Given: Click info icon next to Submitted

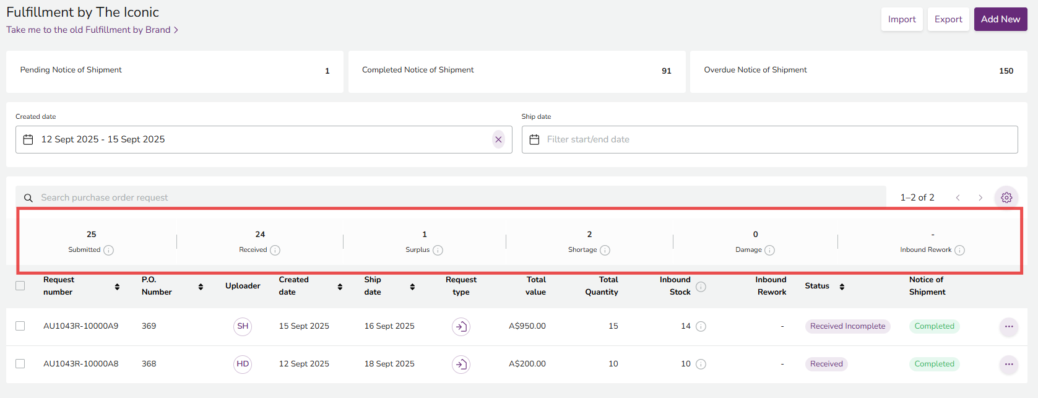Looking at the screenshot, I should point(108,250).
